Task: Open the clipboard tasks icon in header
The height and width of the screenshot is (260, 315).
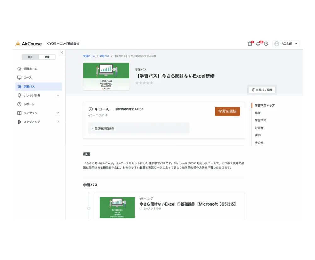Action: pos(250,44)
